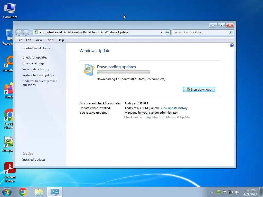This screenshot has width=263, height=197.
Task: Click 'Managed by your system administrator' text
Action: tap(151, 113)
